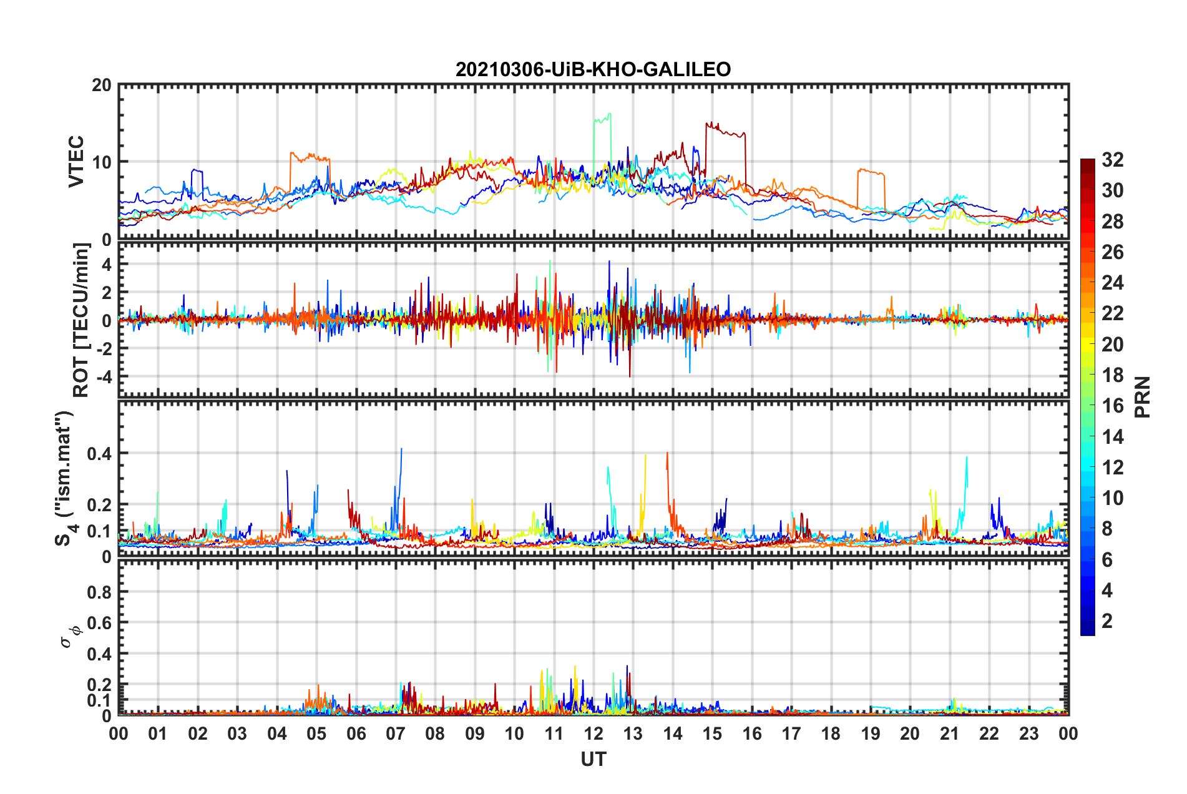1187x794 pixels.
Task: Click the UT x-axis label
Action: [x=593, y=759]
